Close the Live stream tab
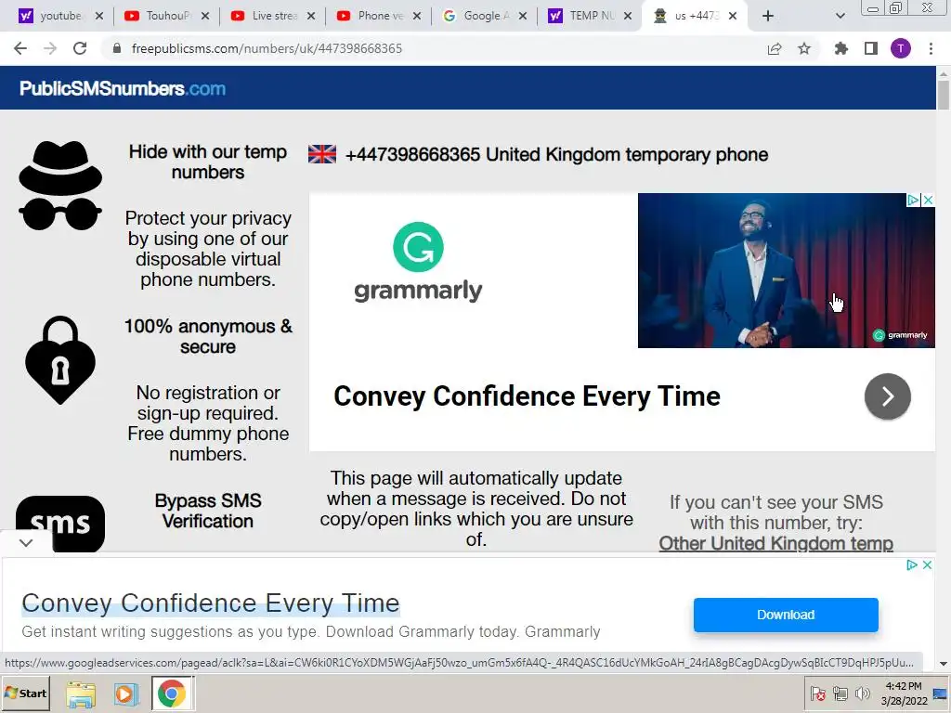The width and height of the screenshot is (951, 713). 311,16
